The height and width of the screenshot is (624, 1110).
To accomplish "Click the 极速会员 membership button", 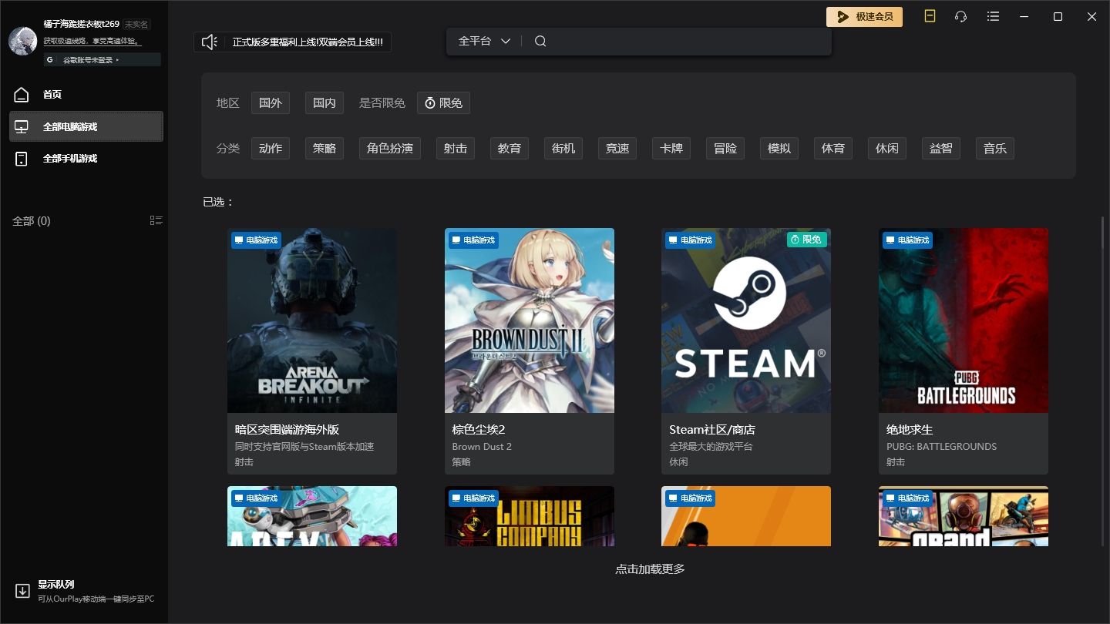I will tap(864, 17).
